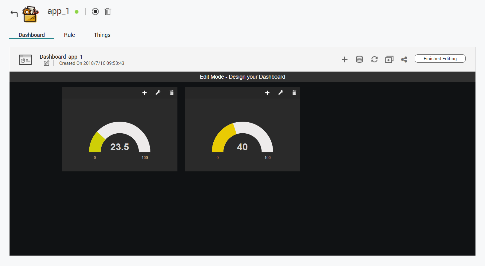Share the dashboard
Screen dimensions: 485x266
(404, 59)
